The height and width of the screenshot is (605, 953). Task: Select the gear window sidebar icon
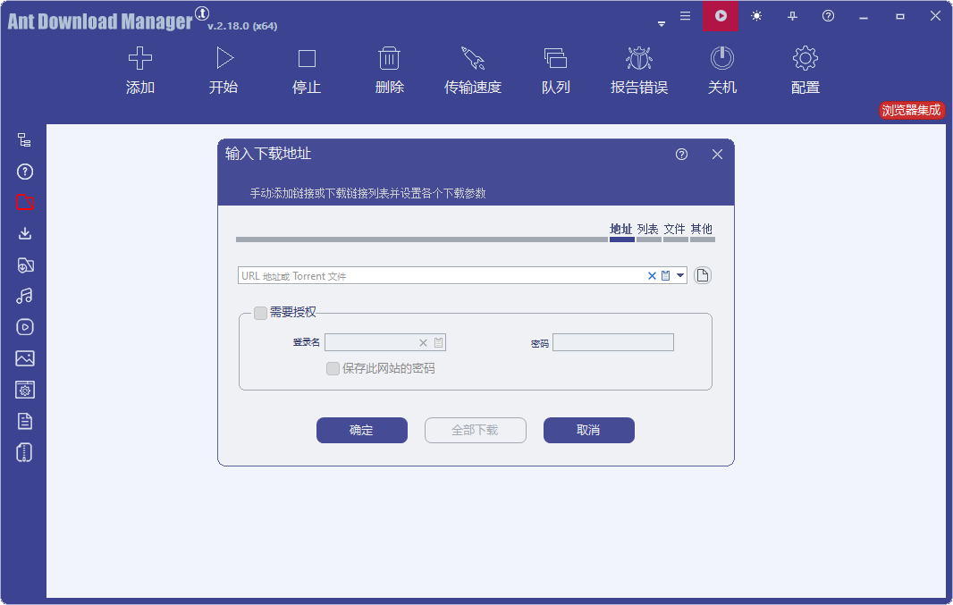pyautogui.click(x=24, y=390)
